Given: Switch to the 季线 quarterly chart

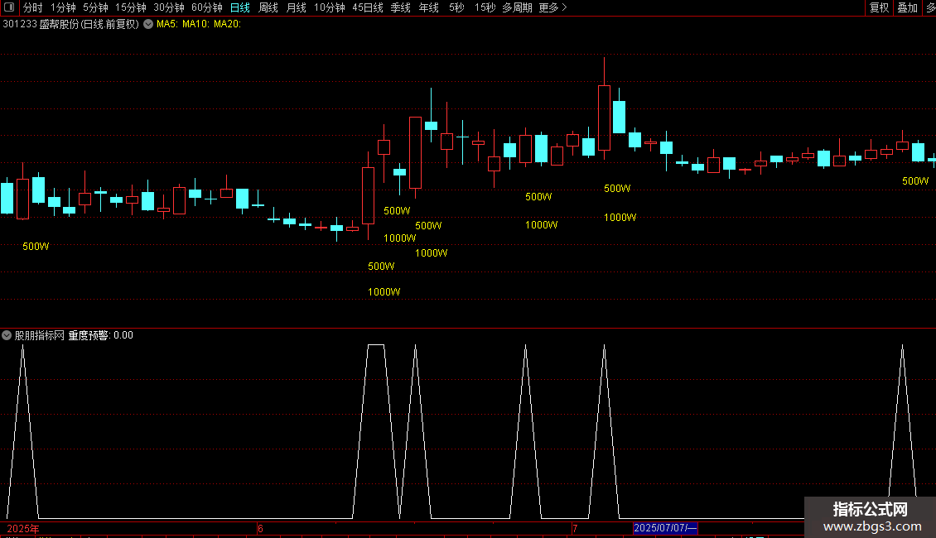Looking at the screenshot, I should pyautogui.click(x=400, y=7).
